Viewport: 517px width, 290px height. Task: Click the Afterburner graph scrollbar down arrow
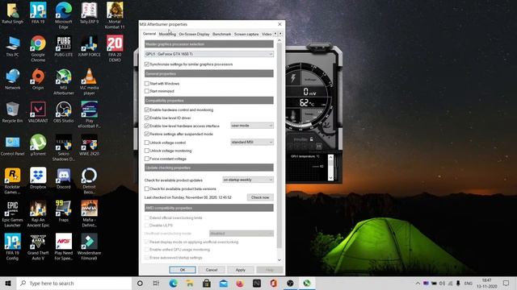coord(330,178)
